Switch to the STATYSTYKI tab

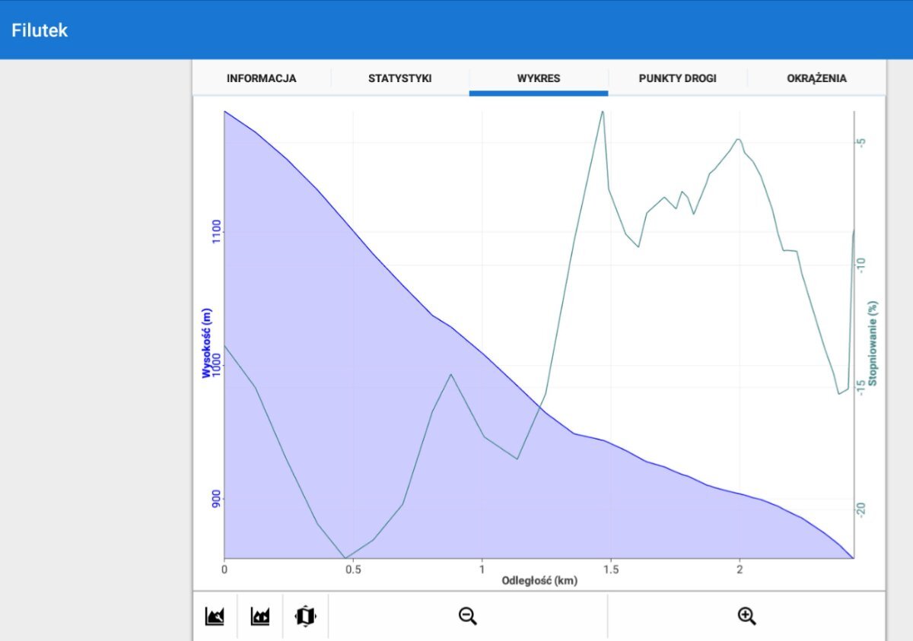point(400,78)
